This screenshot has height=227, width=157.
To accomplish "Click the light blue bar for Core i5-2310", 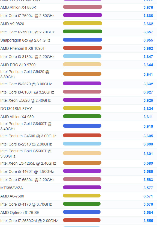I will 82,144.
